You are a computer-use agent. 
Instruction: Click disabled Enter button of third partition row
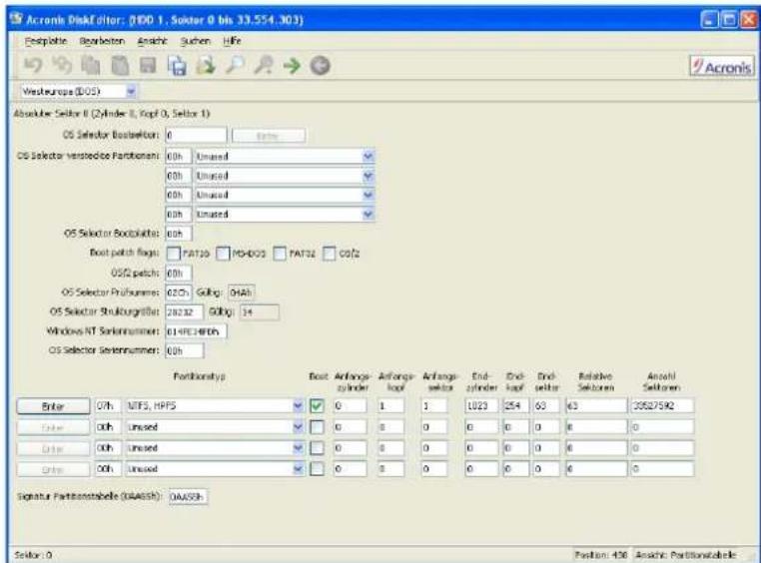(53, 448)
